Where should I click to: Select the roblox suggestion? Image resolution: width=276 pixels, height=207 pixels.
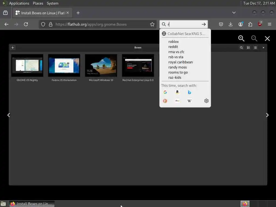[x=185, y=42]
